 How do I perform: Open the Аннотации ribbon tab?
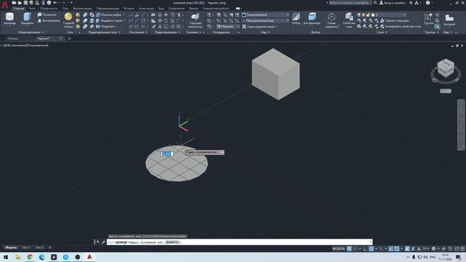(146, 9)
